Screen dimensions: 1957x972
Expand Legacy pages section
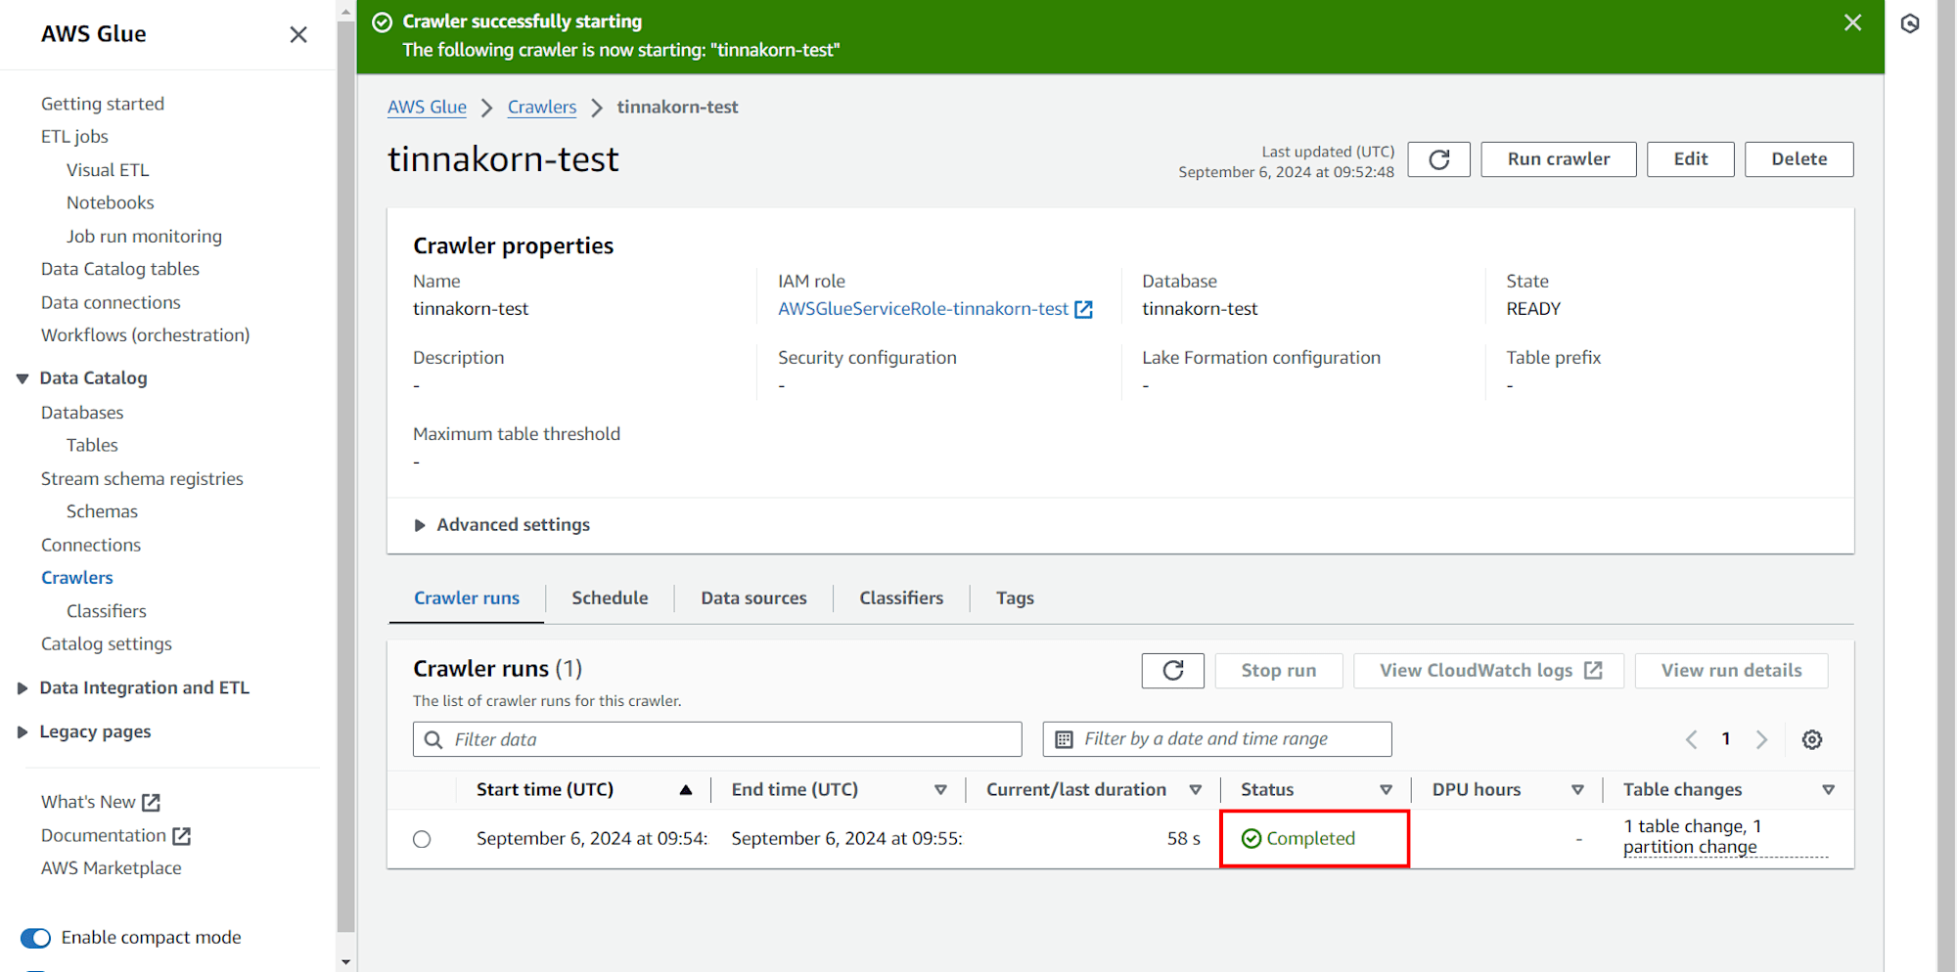click(x=23, y=732)
